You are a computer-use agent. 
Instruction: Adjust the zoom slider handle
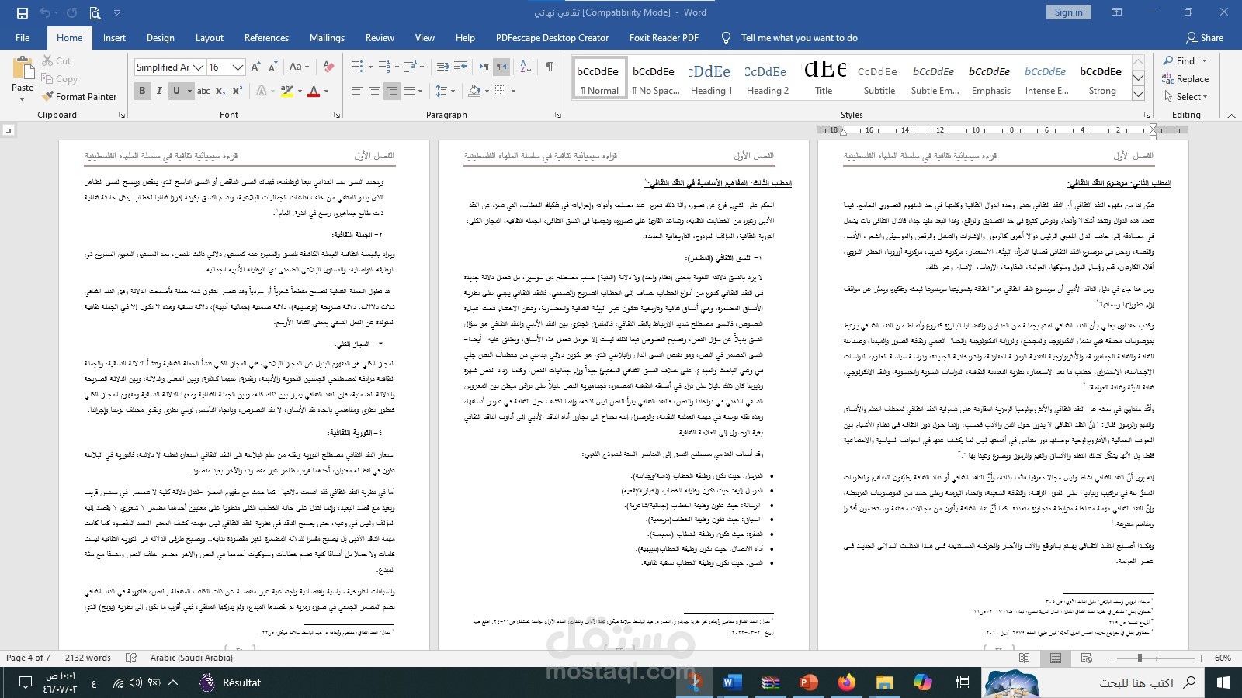point(1140,658)
